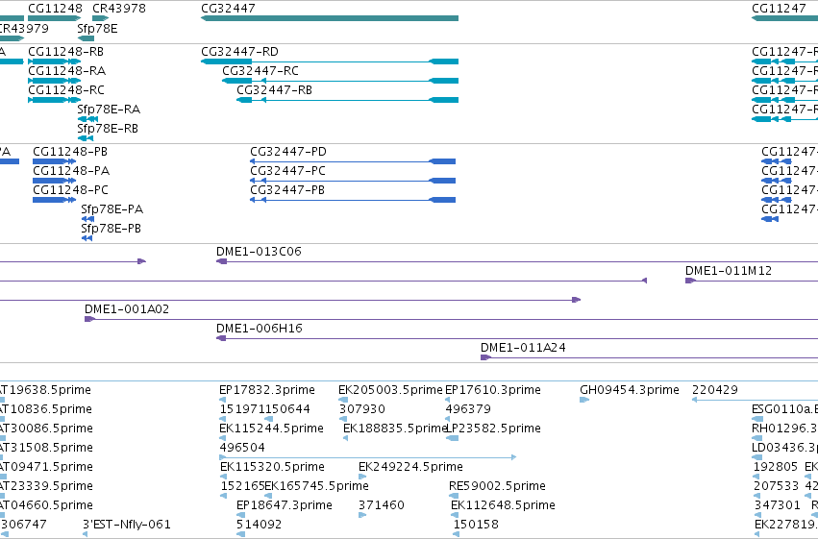This screenshot has height=539, width=818.
Task: Click transcript CG32447-RD label
Action: (240, 52)
